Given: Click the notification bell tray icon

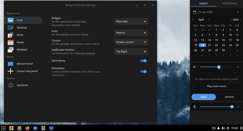Looking at the screenshot, I should click(218, 128).
